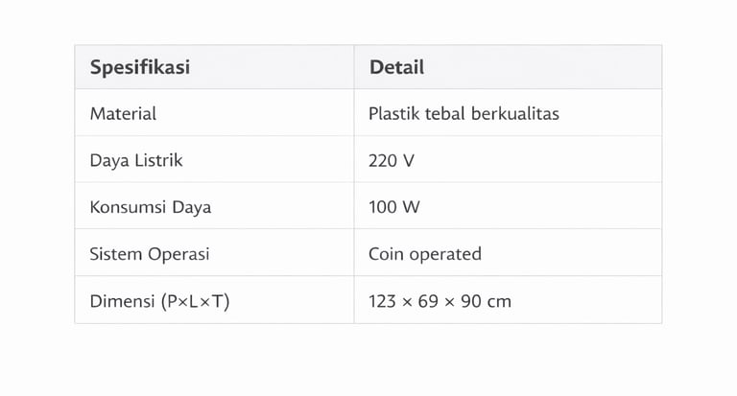The width and height of the screenshot is (737, 396).
Task: Click the Coin operated value
Action: 425,254
